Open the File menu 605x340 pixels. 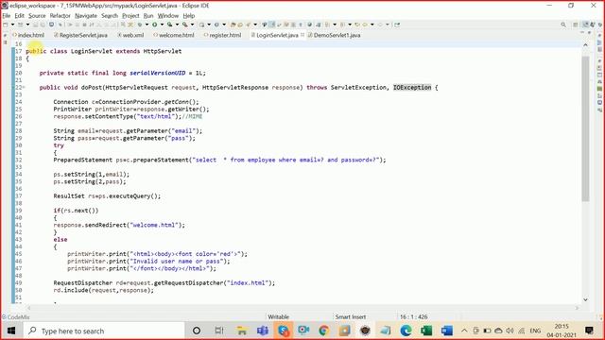pos(7,16)
